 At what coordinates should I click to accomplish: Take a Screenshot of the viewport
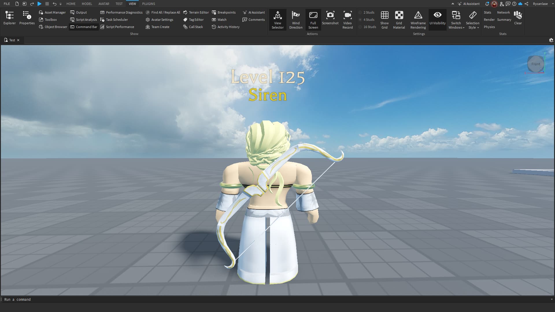(x=330, y=18)
